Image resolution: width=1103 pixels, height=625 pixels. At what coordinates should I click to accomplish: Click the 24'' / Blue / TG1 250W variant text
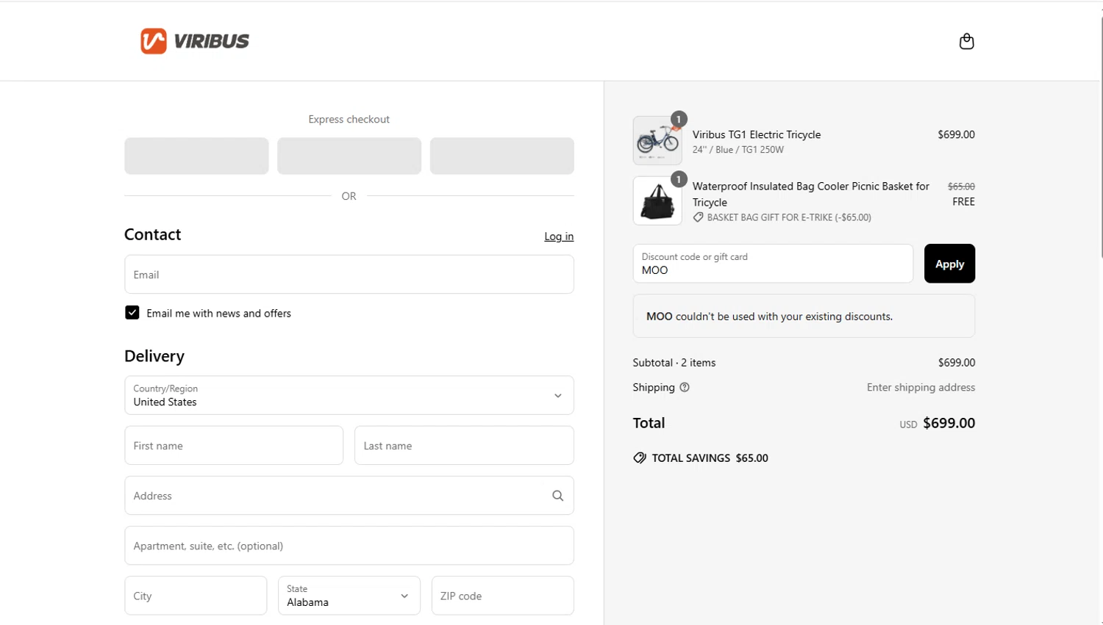pyautogui.click(x=738, y=150)
